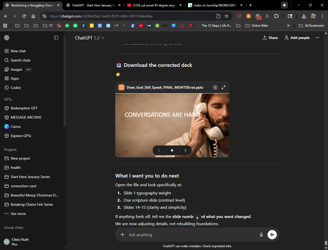Download the Does_God_Still_Speak pptx file
The width and height of the screenshot is (328, 250).
click(x=215, y=87)
